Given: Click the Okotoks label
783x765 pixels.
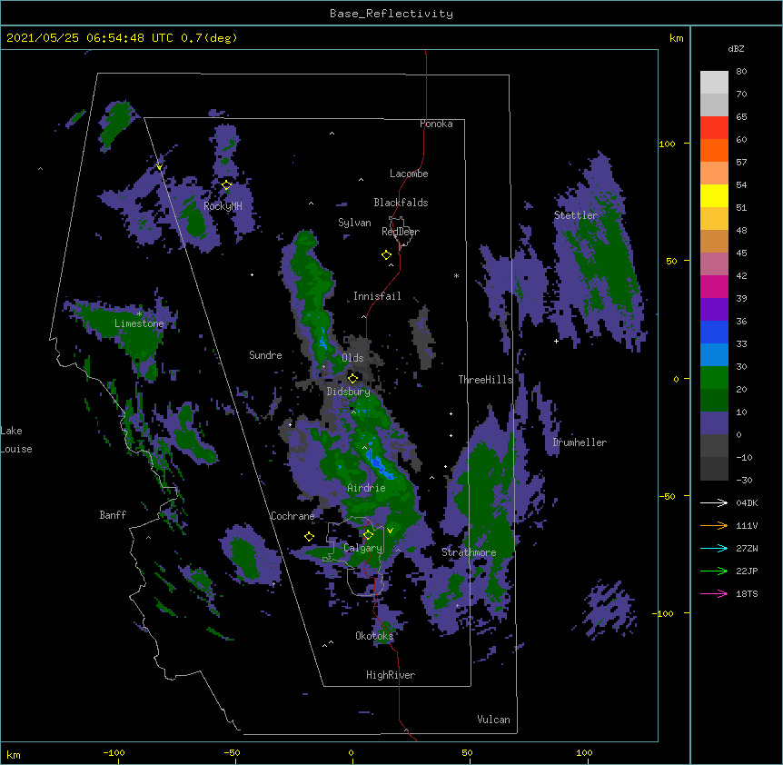Looking at the screenshot, I should [x=374, y=636].
